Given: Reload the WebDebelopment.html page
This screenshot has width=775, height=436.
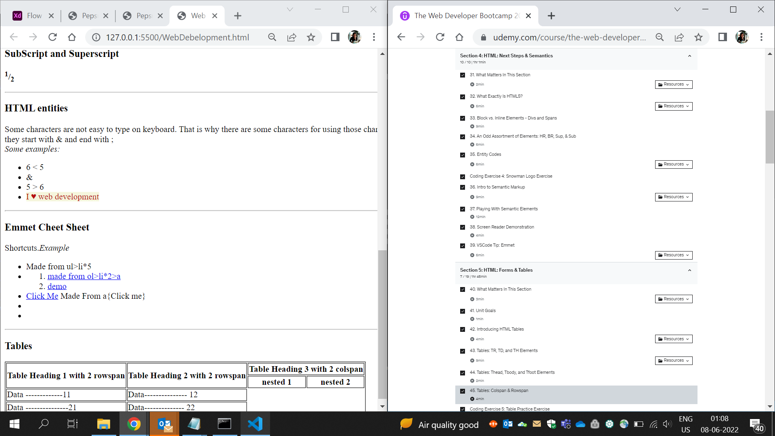Looking at the screenshot, I should tap(52, 37).
